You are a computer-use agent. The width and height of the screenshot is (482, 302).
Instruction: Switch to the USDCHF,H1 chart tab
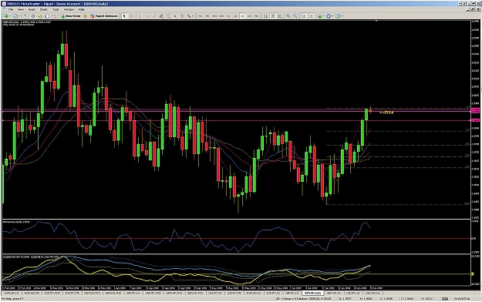(x=372, y=294)
